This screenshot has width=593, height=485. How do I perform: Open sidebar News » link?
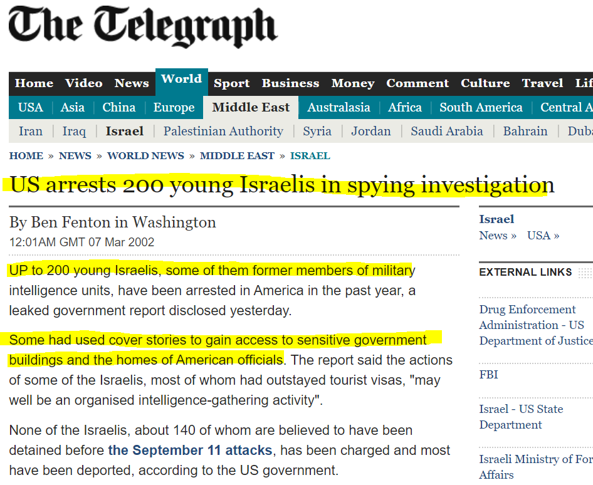click(x=498, y=236)
